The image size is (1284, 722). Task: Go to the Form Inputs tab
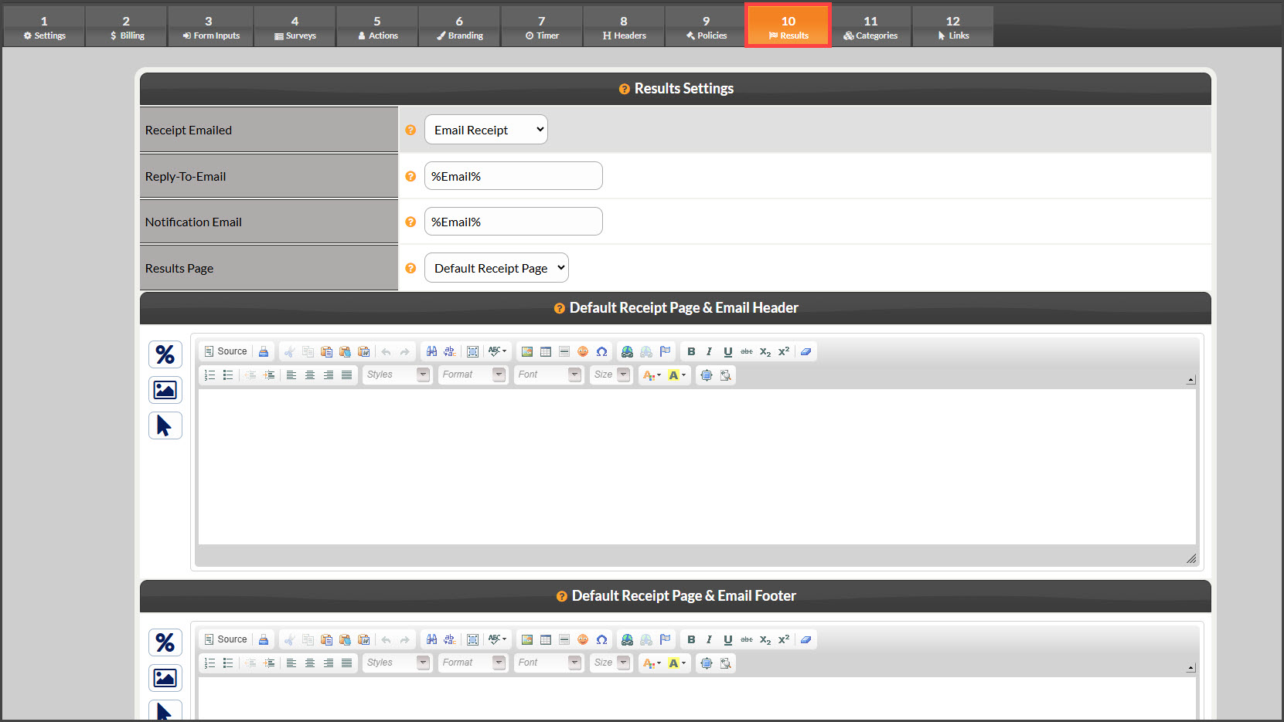coord(210,27)
